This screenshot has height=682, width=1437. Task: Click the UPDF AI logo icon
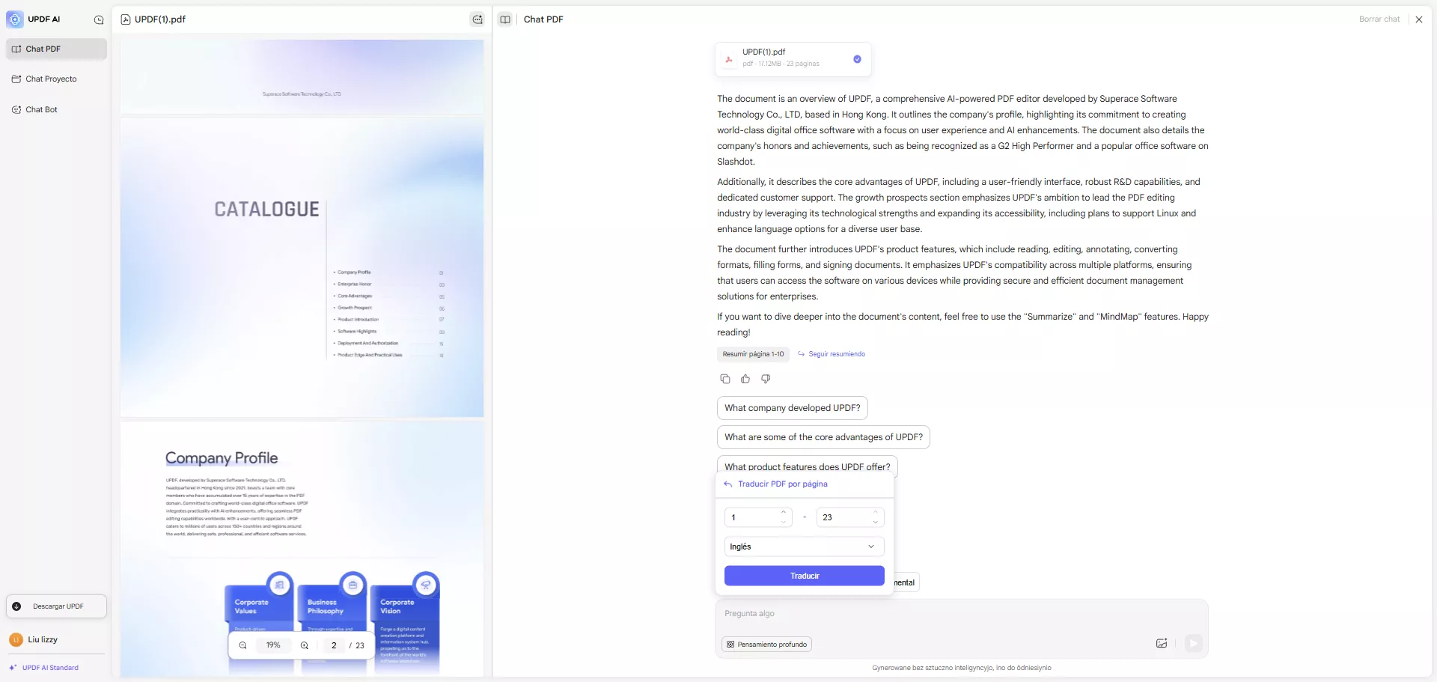(x=14, y=19)
